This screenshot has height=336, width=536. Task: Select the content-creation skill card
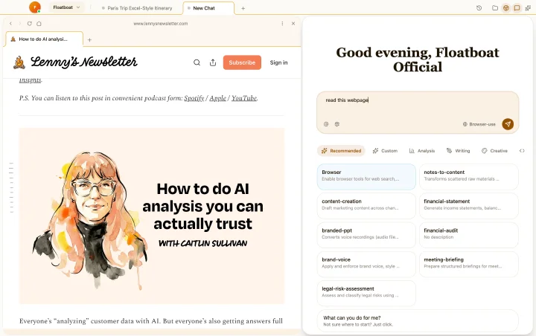point(366,206)
